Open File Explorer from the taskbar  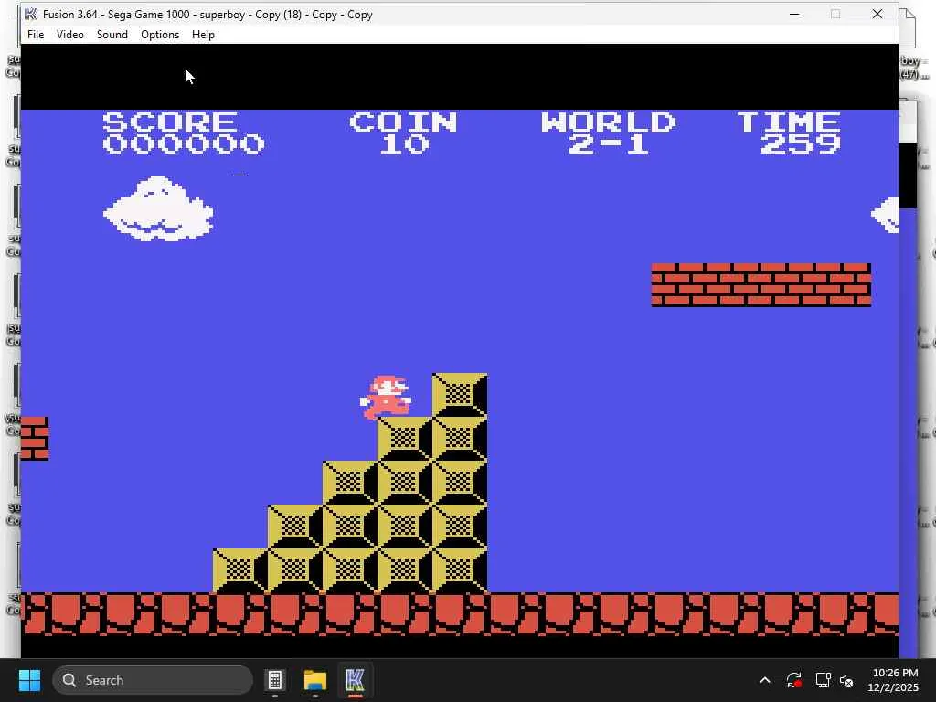point(315,680)
